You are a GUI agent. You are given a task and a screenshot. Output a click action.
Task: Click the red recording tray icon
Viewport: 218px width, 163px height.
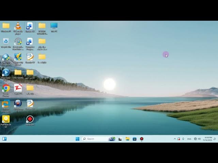pyautogui.click(x=179, y=139)
